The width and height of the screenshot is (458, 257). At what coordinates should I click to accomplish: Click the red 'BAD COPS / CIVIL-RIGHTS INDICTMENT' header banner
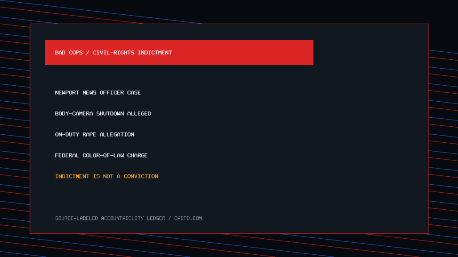[179, 53]
